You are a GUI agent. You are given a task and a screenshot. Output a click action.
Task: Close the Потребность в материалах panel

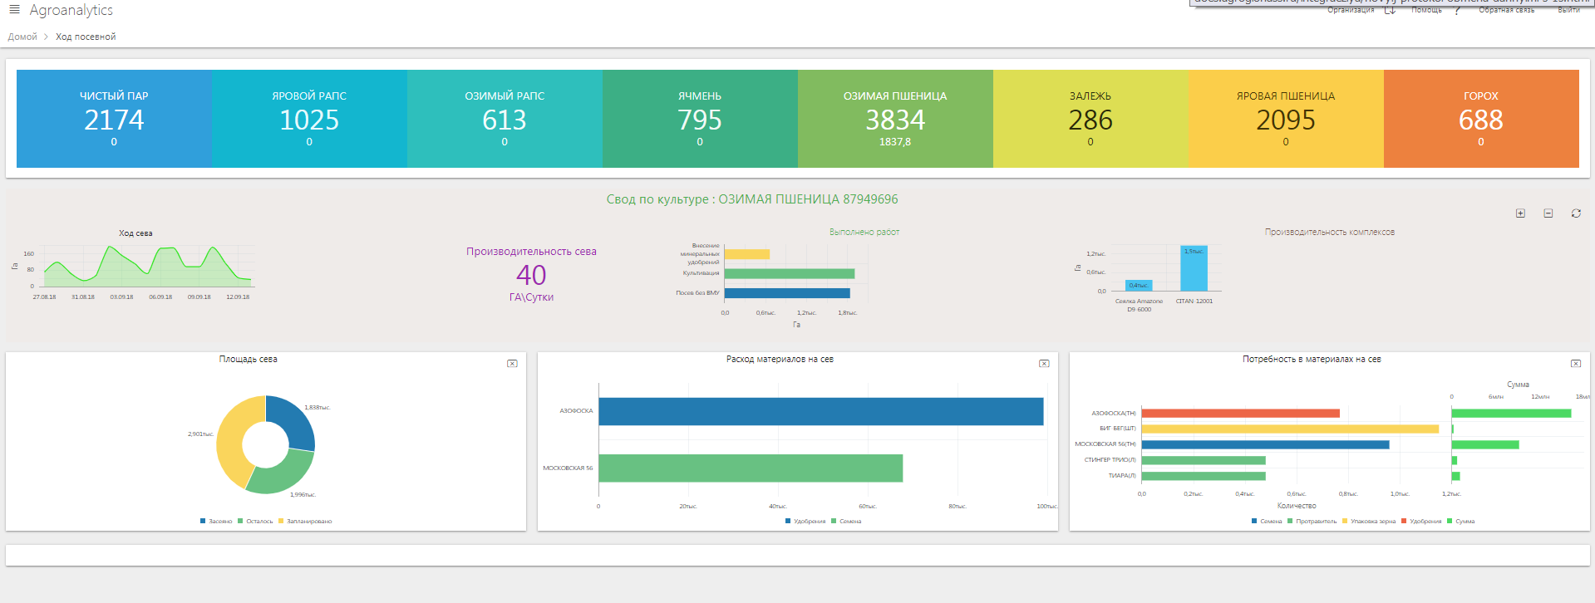tap(1576, 364)
